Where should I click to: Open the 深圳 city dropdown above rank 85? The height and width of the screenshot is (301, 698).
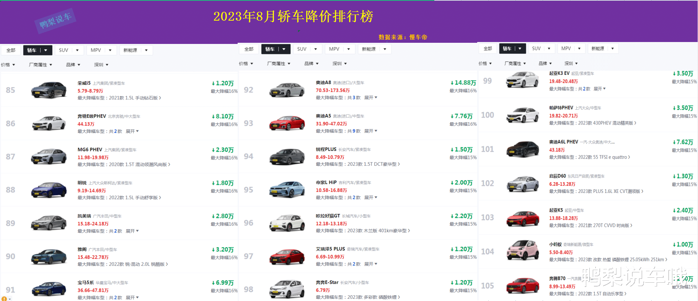[101, 65]
